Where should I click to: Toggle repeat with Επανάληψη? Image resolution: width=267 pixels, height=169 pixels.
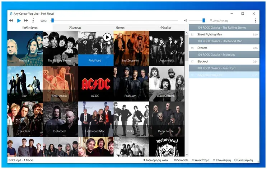click(x=222, y=160)
